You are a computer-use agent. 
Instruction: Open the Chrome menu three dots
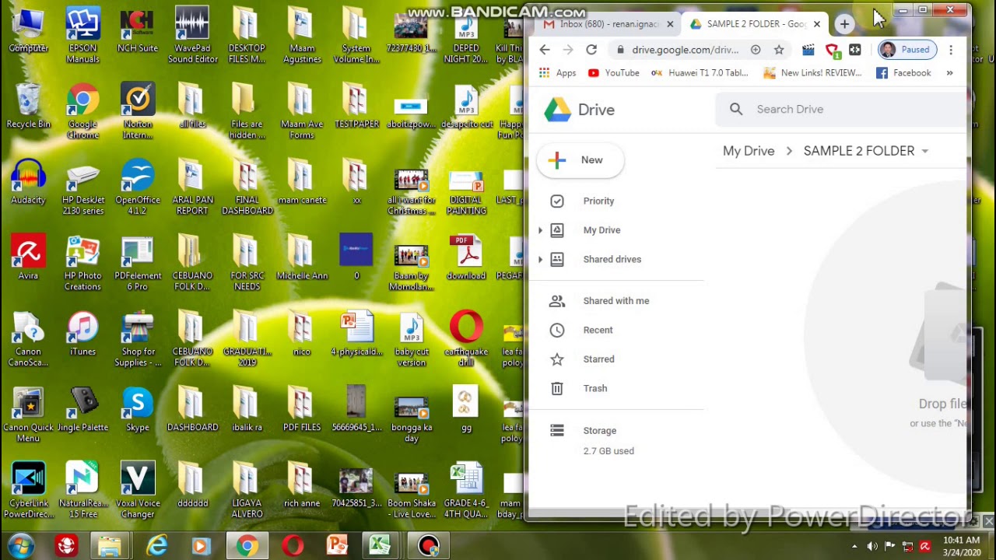[951, 50]
